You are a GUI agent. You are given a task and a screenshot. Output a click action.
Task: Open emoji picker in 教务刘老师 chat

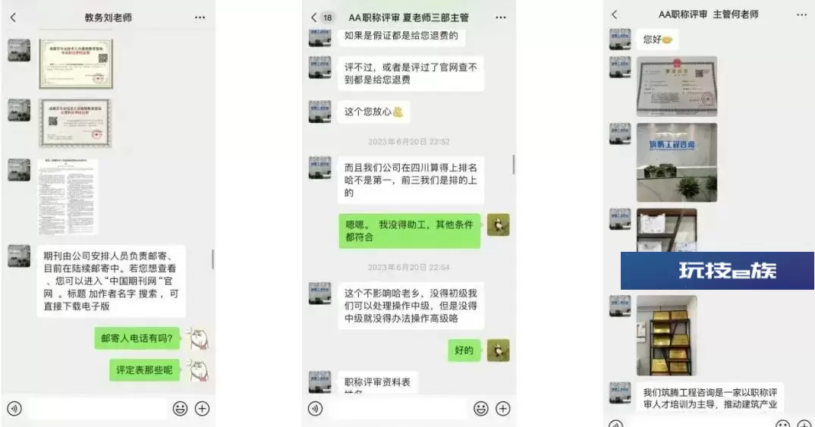click(180, 409)
